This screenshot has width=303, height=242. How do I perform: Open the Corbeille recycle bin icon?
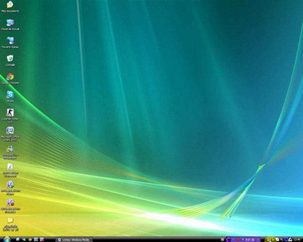(x=10, y=60)
